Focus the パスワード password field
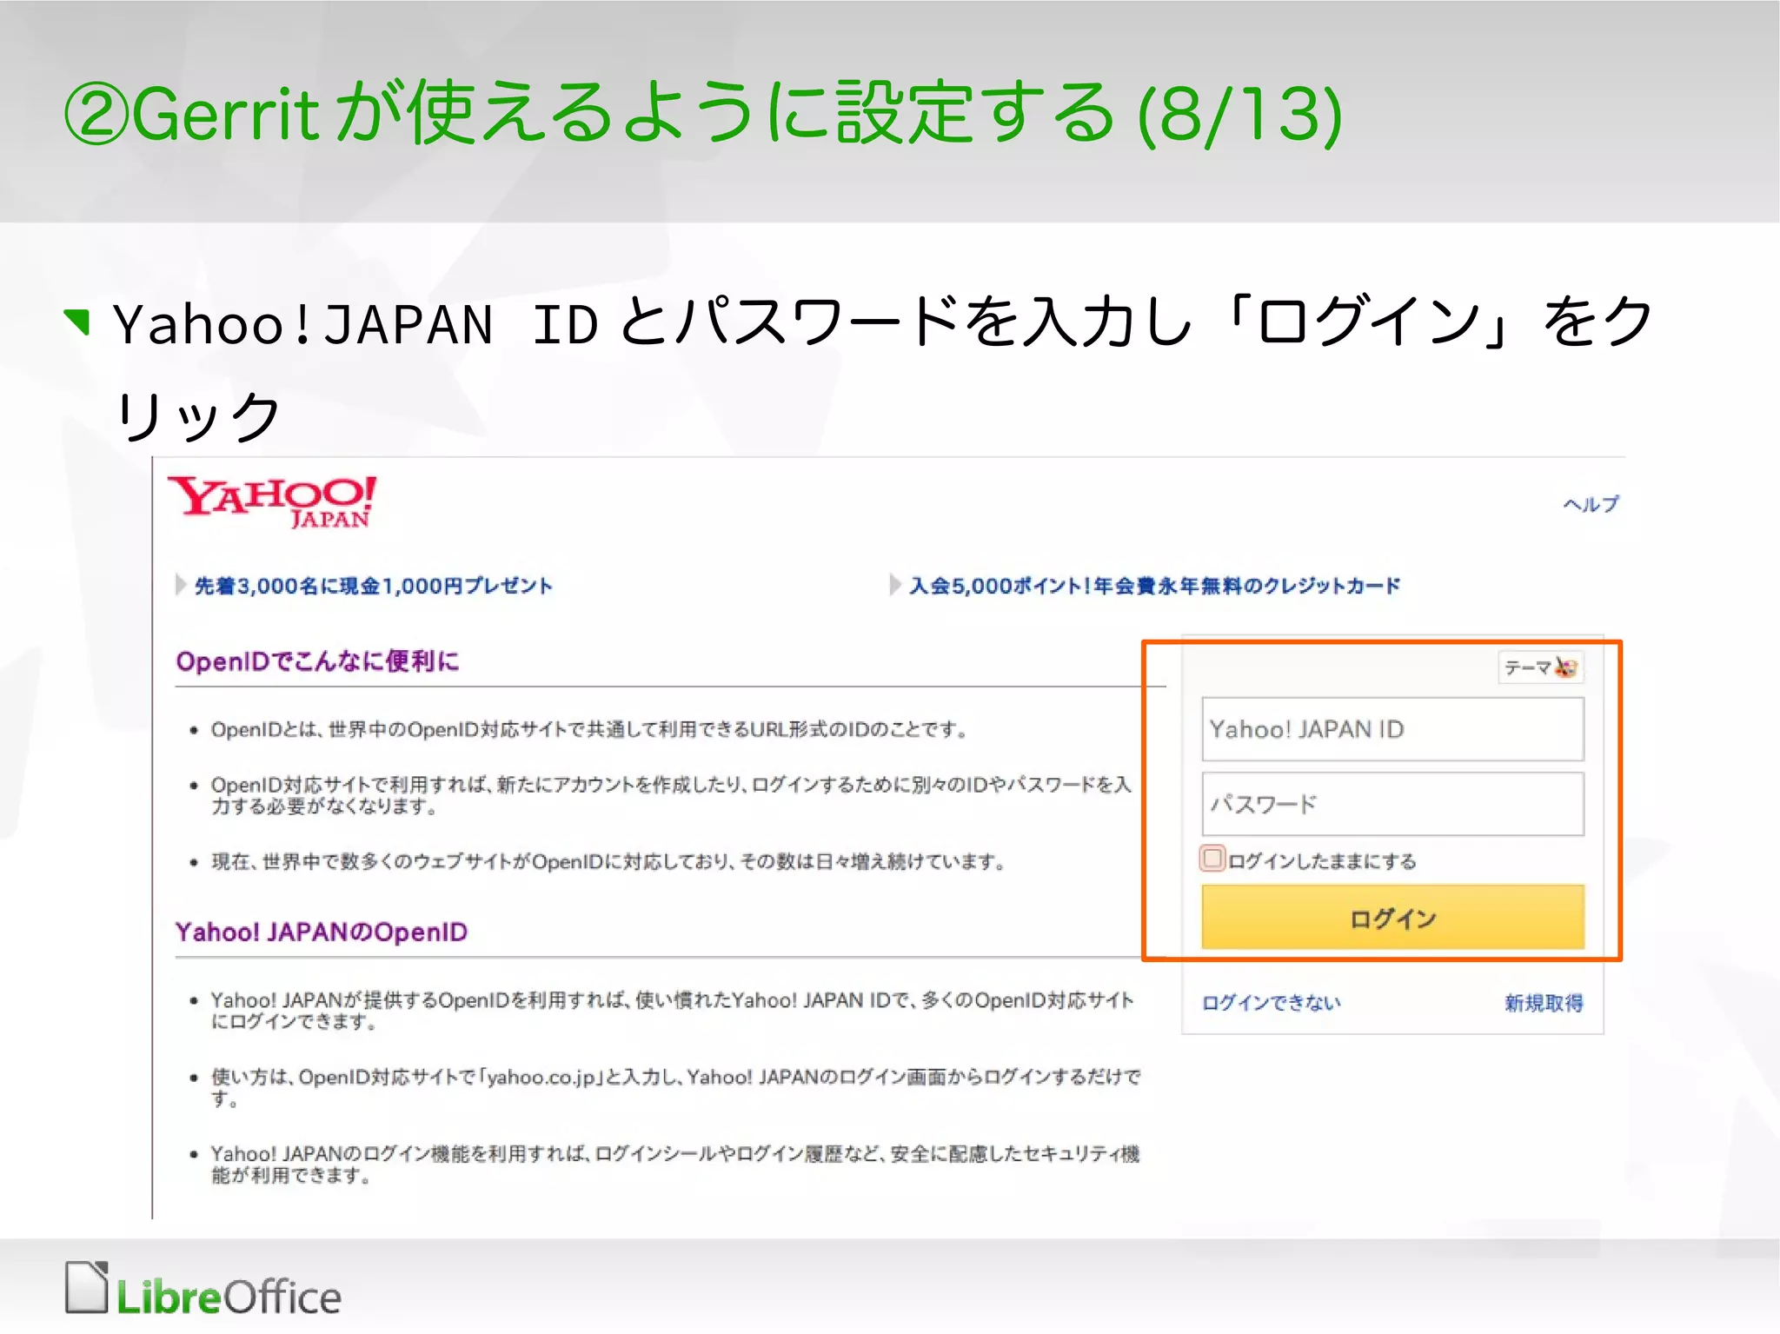 point(1392,804)
